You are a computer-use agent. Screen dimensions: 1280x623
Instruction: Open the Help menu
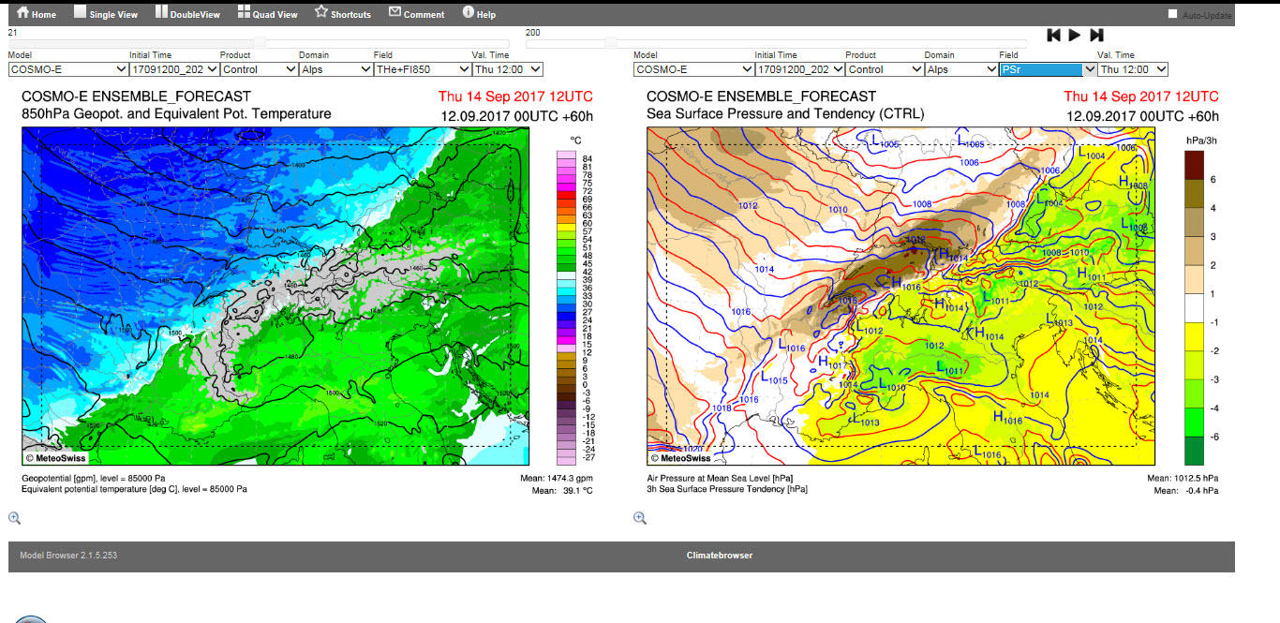pos(479,14)
